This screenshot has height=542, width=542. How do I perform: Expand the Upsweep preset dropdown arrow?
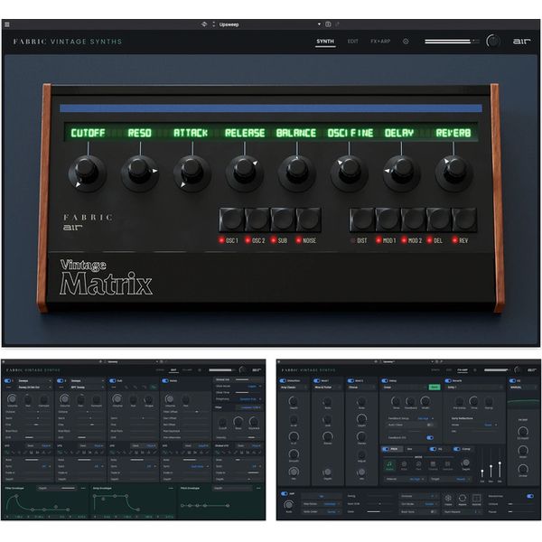pos(319,24)
